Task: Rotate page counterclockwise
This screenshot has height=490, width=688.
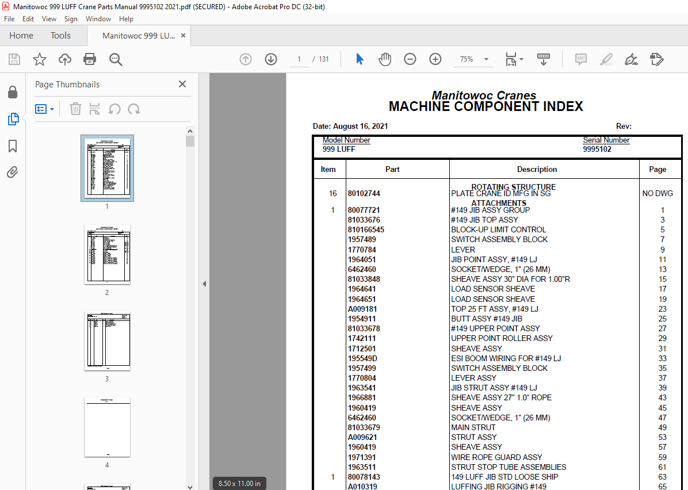Action: [x=114, y=109]
